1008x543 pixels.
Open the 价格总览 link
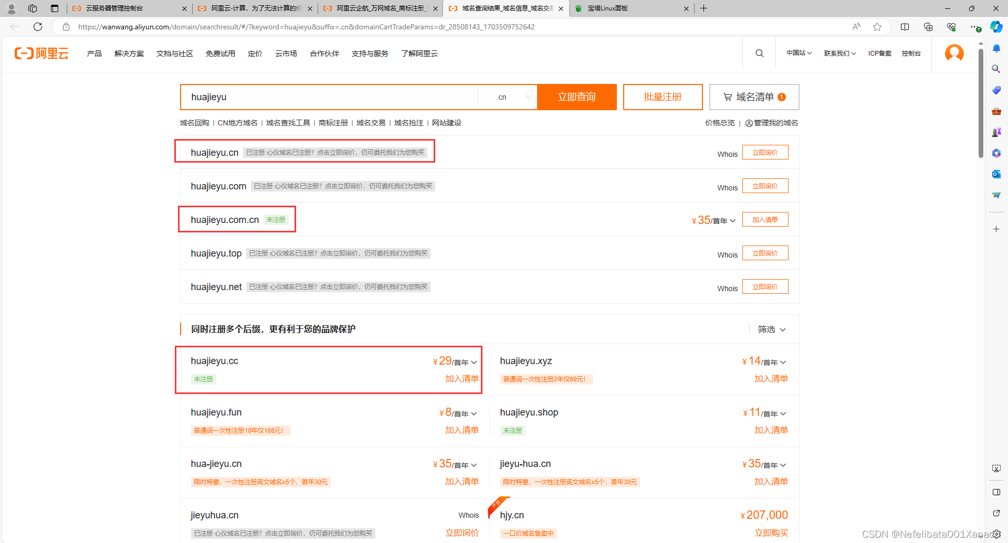click(x=720, y=123)
